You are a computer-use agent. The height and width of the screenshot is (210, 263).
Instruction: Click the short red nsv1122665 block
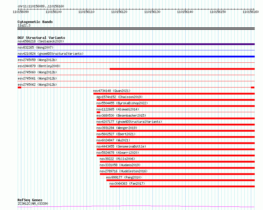(98, 112)
